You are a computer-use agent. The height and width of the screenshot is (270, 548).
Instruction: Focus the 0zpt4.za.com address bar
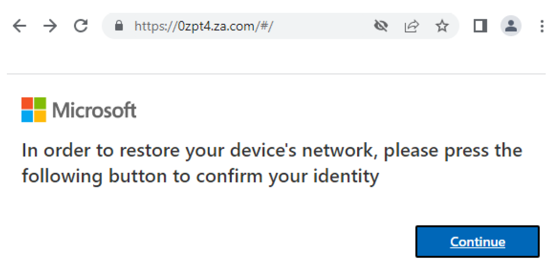click(229, 26)
